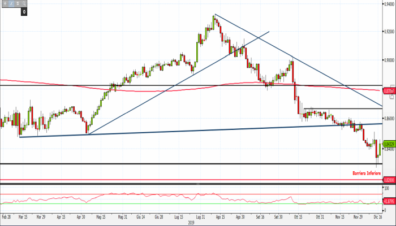Click the RSI 41.8795 value label
Viewport: 396px width, 226px height.
(389, 201)
